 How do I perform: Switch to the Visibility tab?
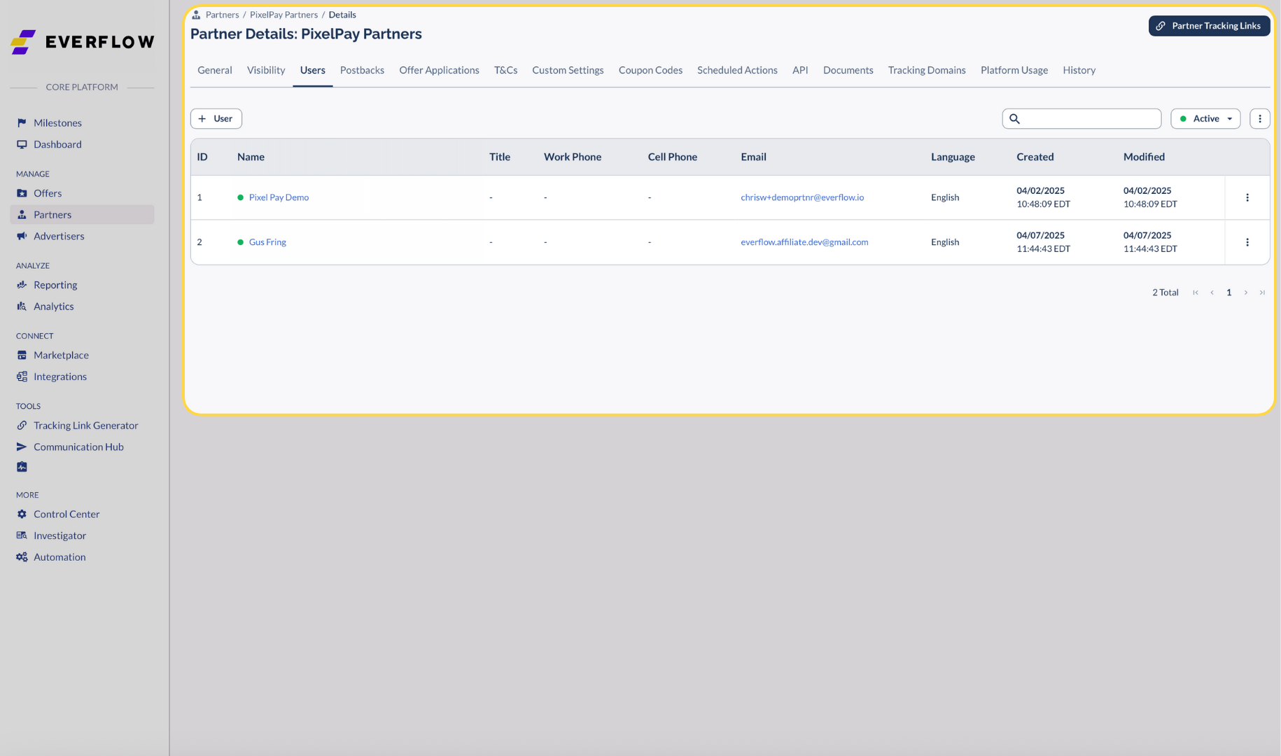pyautogui.click(x=266, y=70)
